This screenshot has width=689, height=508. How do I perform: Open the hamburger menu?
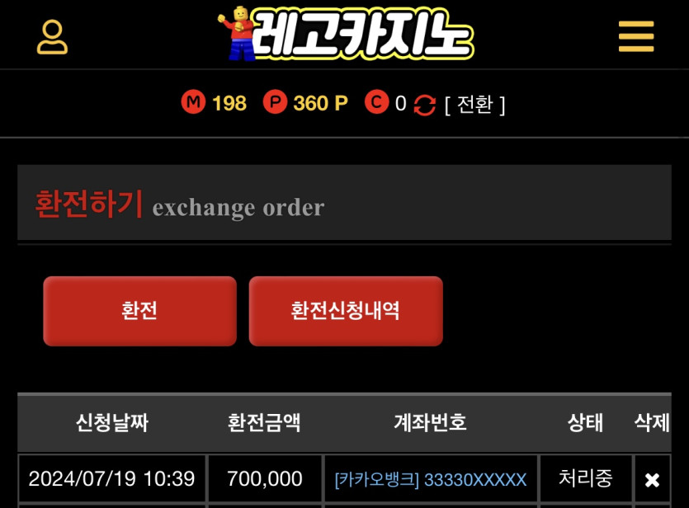tap(636, 36)
